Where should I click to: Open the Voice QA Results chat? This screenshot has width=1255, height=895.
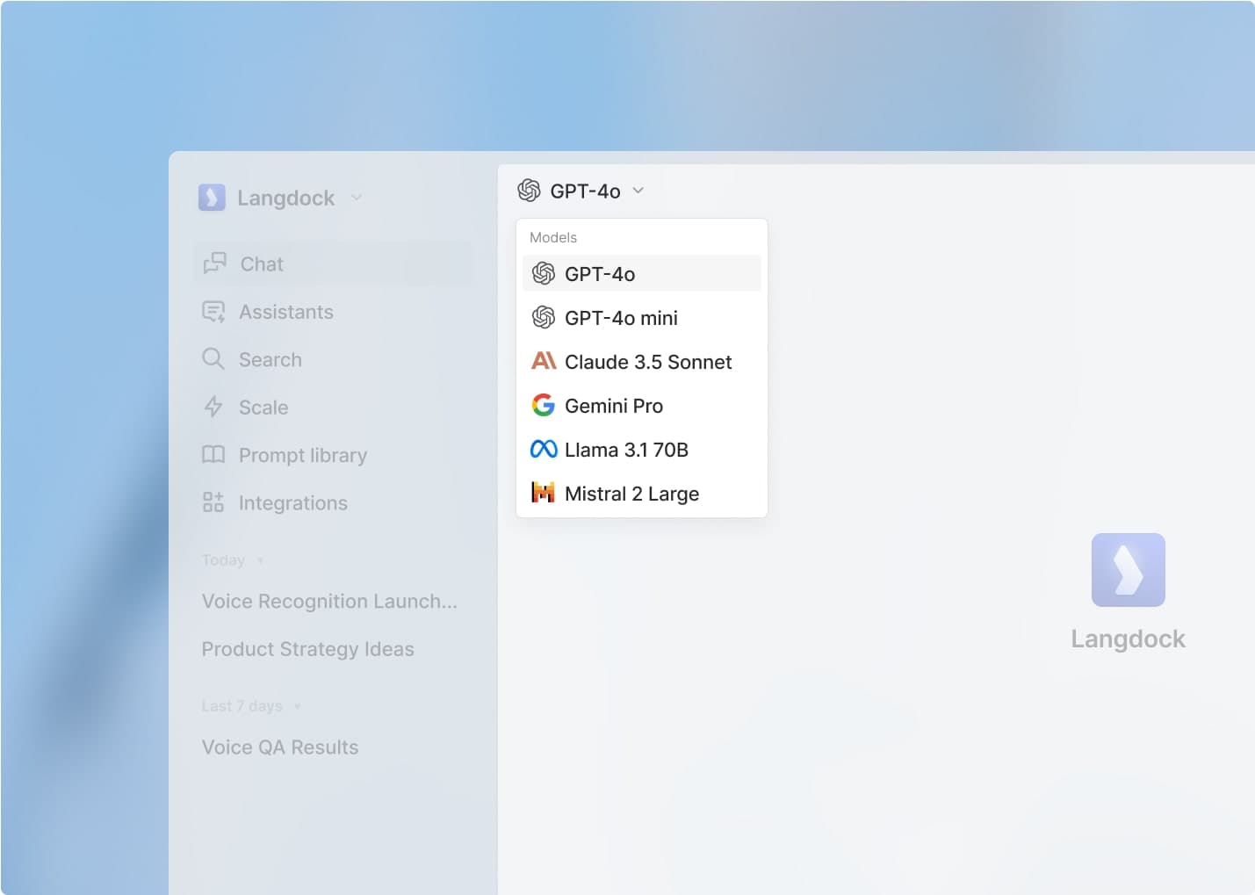(280, 747)
